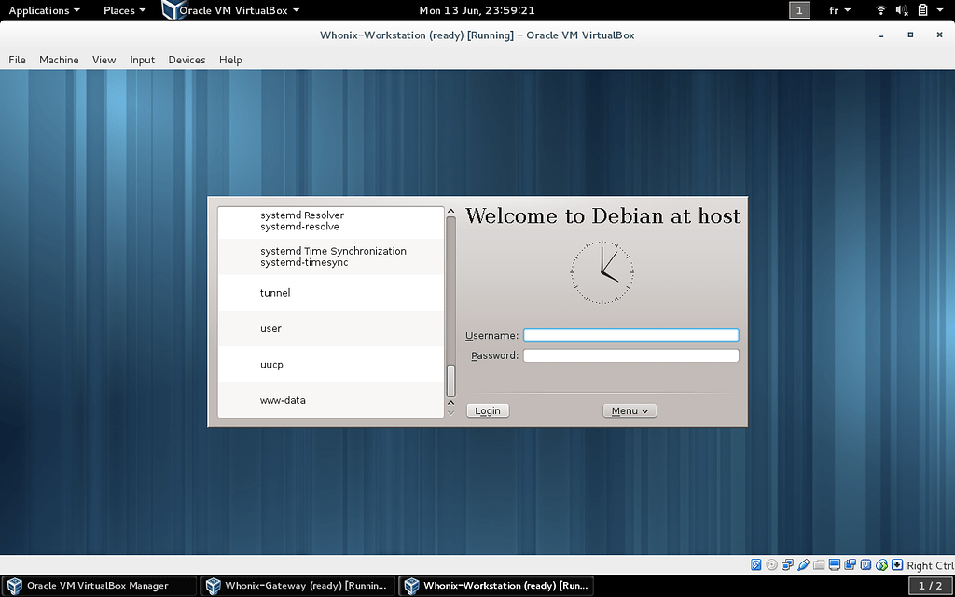
Task: Open the Menu dropdown on the login screen
Action: pos(630,410)
